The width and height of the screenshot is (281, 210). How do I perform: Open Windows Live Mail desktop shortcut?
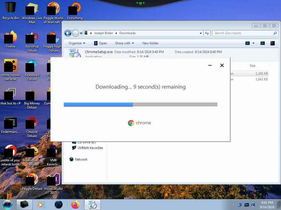click(x=32, y=13)
